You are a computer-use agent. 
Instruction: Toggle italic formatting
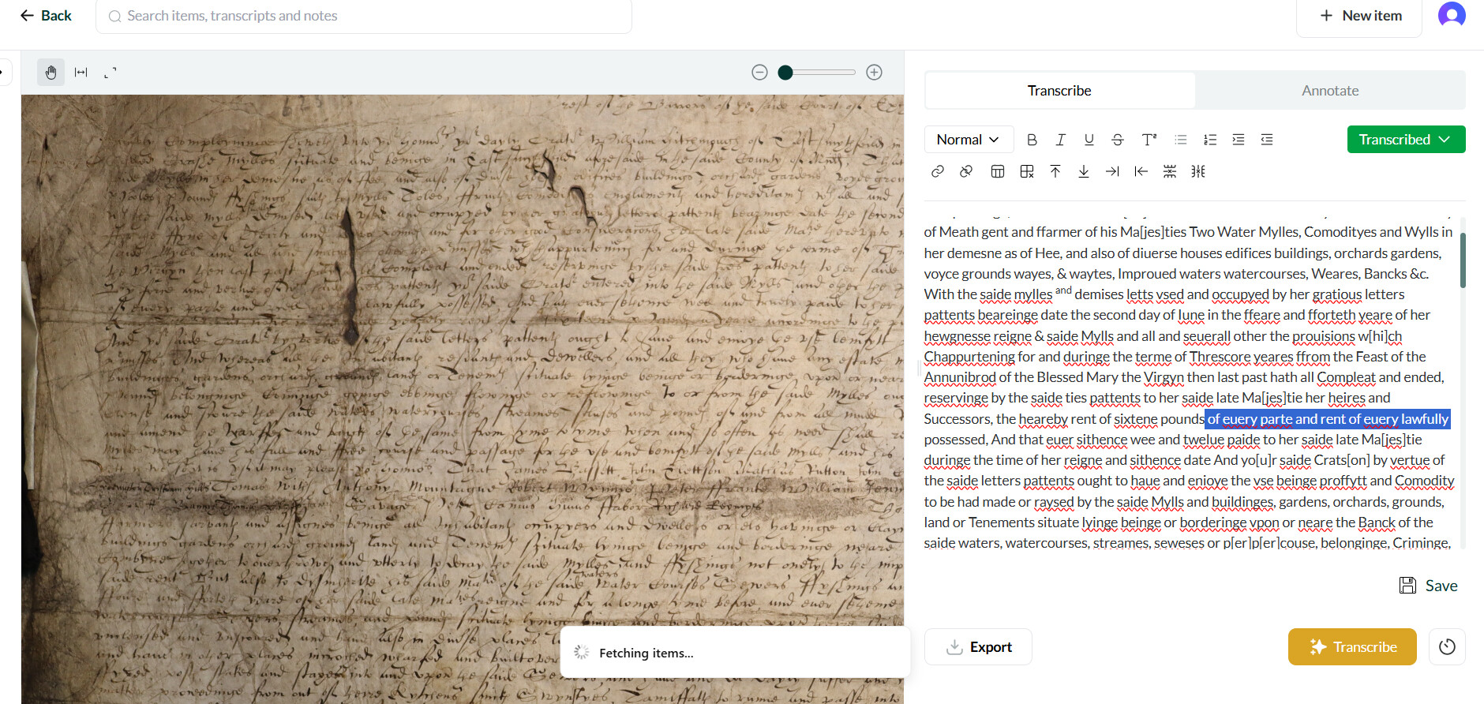[1060, 140]
